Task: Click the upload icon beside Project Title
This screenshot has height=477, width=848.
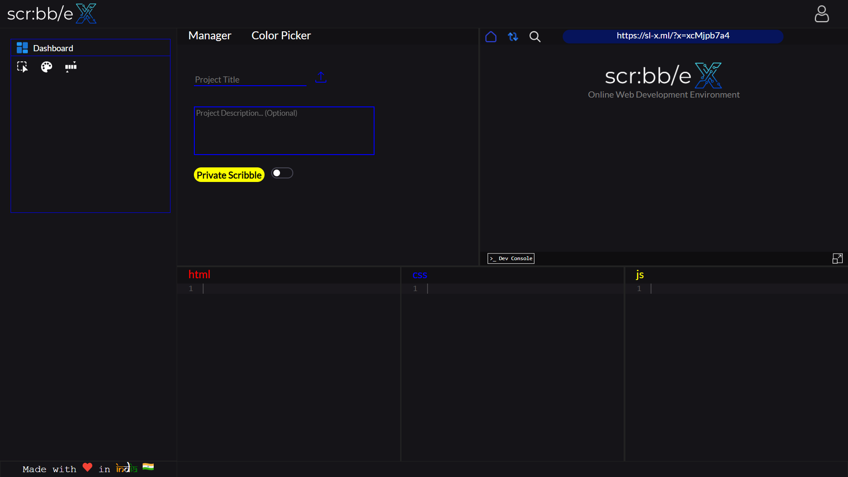Action: click(321, 77)
